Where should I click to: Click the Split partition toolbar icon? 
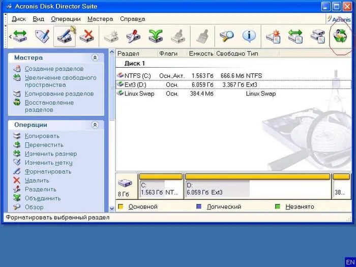(x=133, y=36)
